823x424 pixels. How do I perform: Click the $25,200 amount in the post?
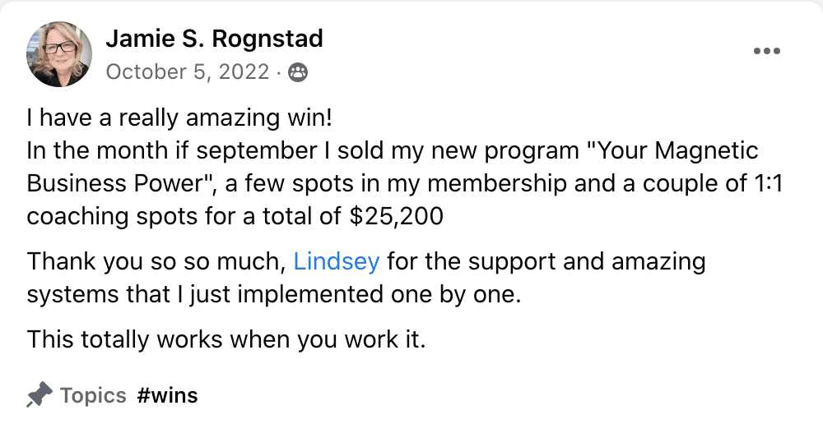click(x=397, y=216)
